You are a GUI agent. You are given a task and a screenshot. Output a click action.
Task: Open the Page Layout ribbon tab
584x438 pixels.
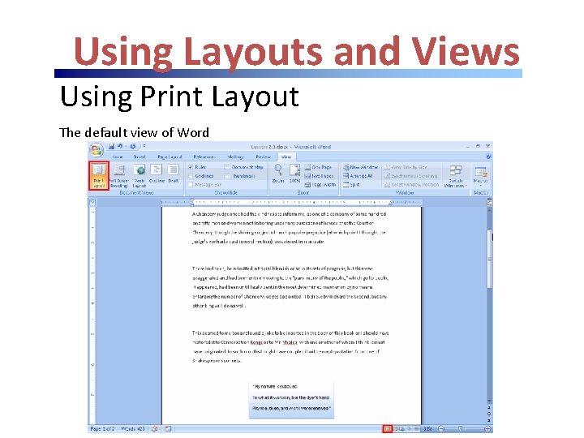pyautogui.click(x=170, y=157)
